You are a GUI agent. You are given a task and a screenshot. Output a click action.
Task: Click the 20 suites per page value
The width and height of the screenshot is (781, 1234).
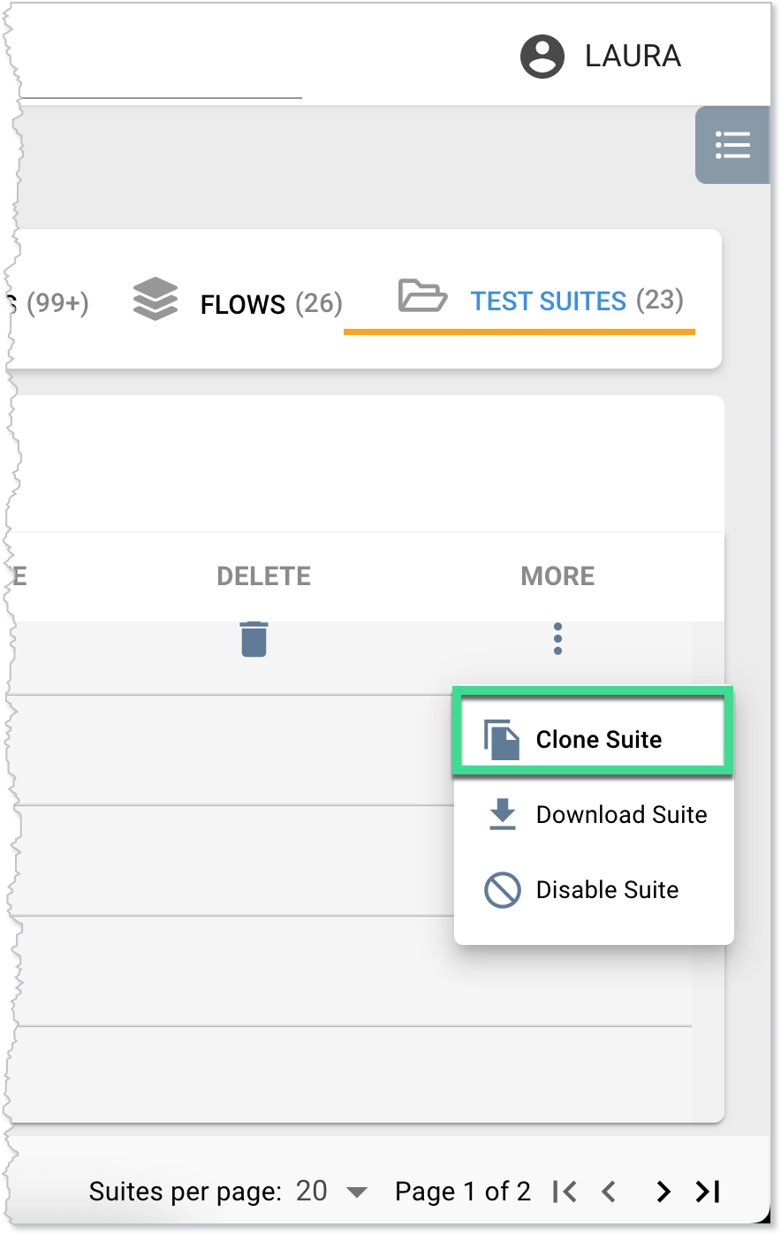click(x=312, y=1192)
